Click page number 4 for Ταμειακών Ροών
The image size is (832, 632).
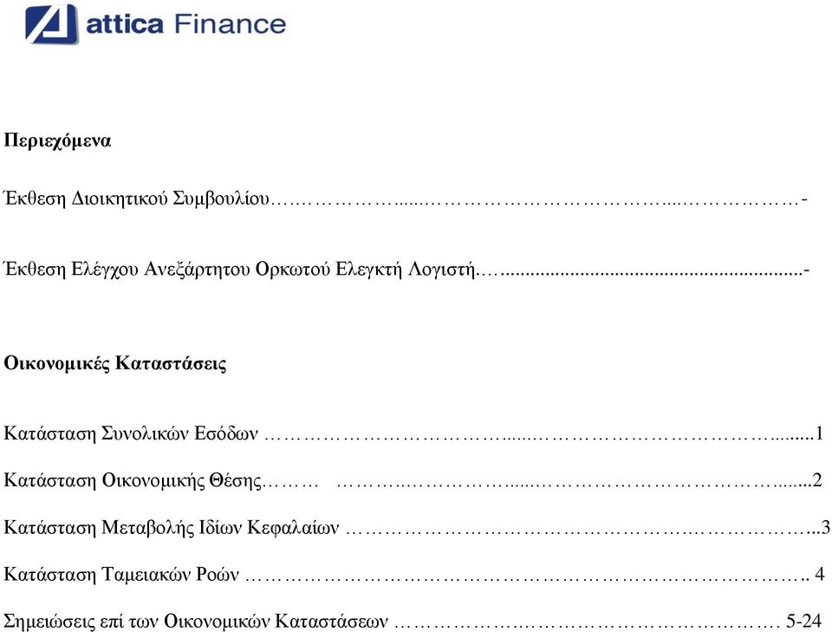coord(819,574)
